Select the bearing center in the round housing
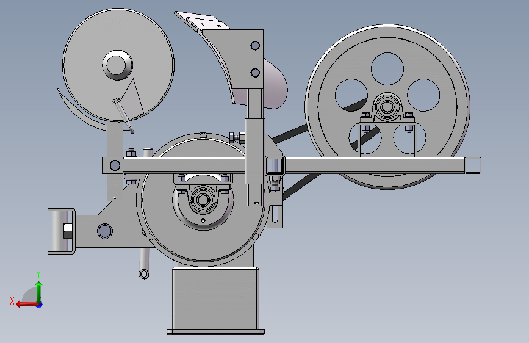The image size is (529, 343). 203,200
